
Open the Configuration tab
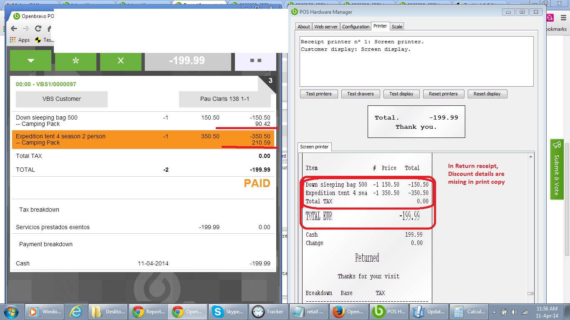tap(356, 27)
